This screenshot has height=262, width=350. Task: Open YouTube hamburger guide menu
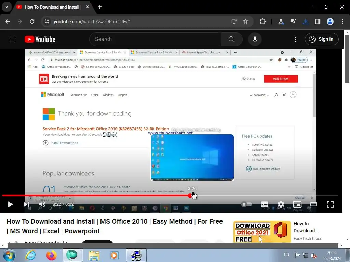(12, 39)
